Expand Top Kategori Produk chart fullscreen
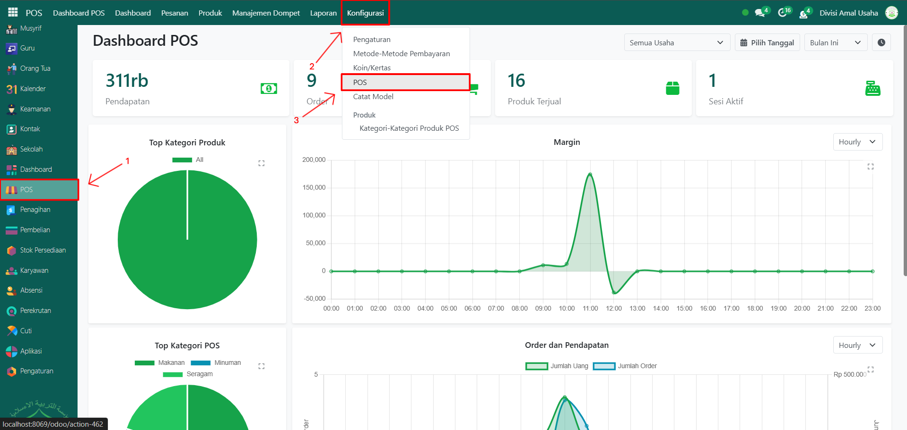Image resolution: width=907 pixels, height=430 pixels. tap(261, 163)
